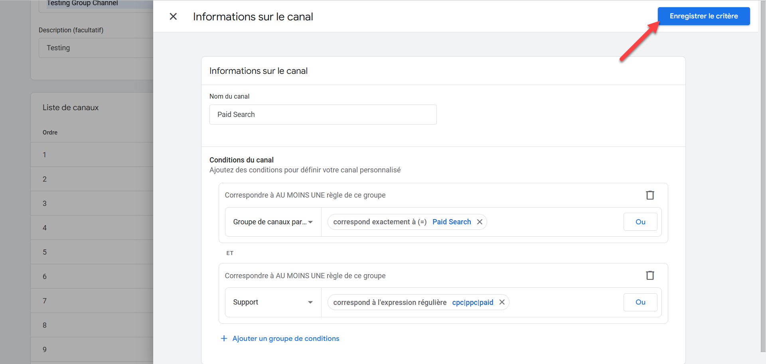Delete the first condition group
The width and height of the screenshot is (766, 364).
[x=650, y=195]
